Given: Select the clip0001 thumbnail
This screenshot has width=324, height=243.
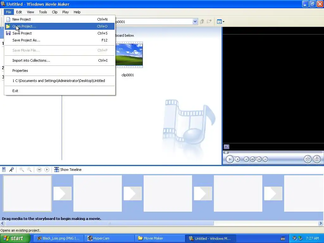Looking at the screenshot, I should pos(129,55).
